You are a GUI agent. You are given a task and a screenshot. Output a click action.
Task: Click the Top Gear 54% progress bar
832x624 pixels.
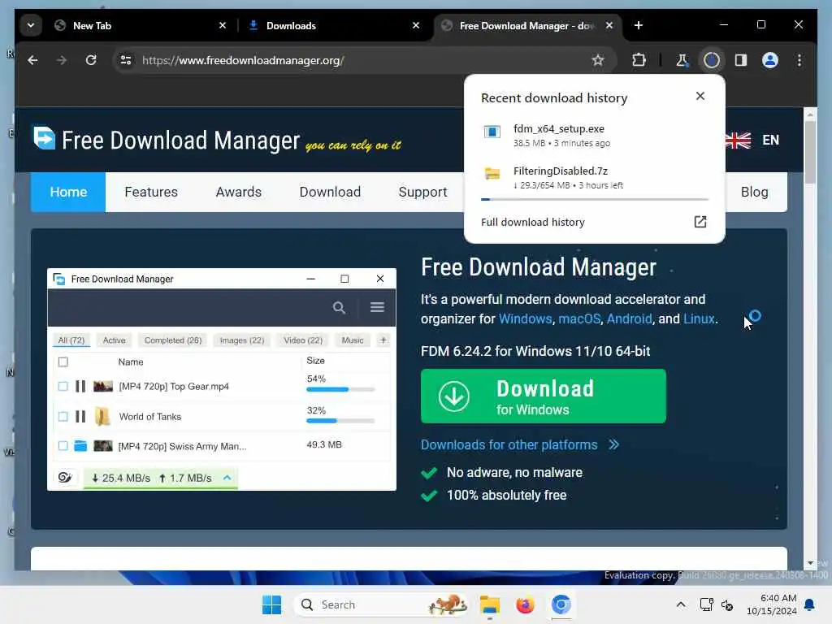[x=340, y=389]
